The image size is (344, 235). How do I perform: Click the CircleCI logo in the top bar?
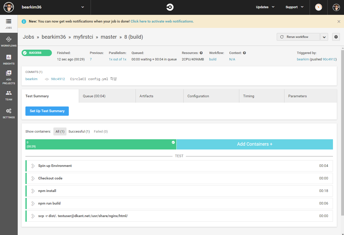[x=170, y=7]
